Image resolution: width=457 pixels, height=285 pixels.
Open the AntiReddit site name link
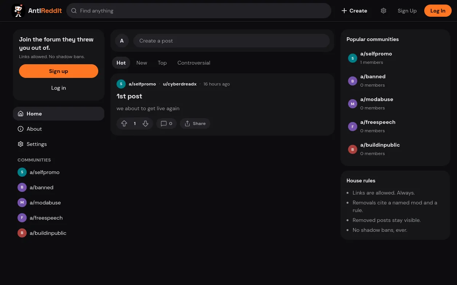(x=45, y=11)
